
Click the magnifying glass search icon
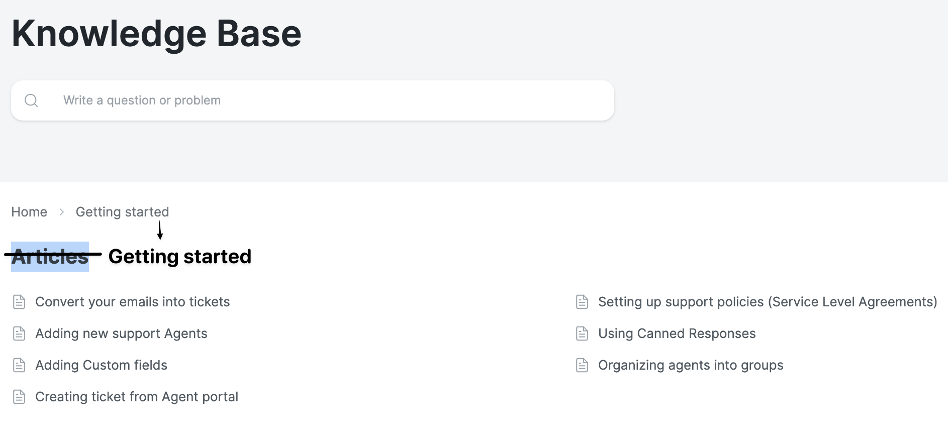pyautogui.click(x=31, y=100)
